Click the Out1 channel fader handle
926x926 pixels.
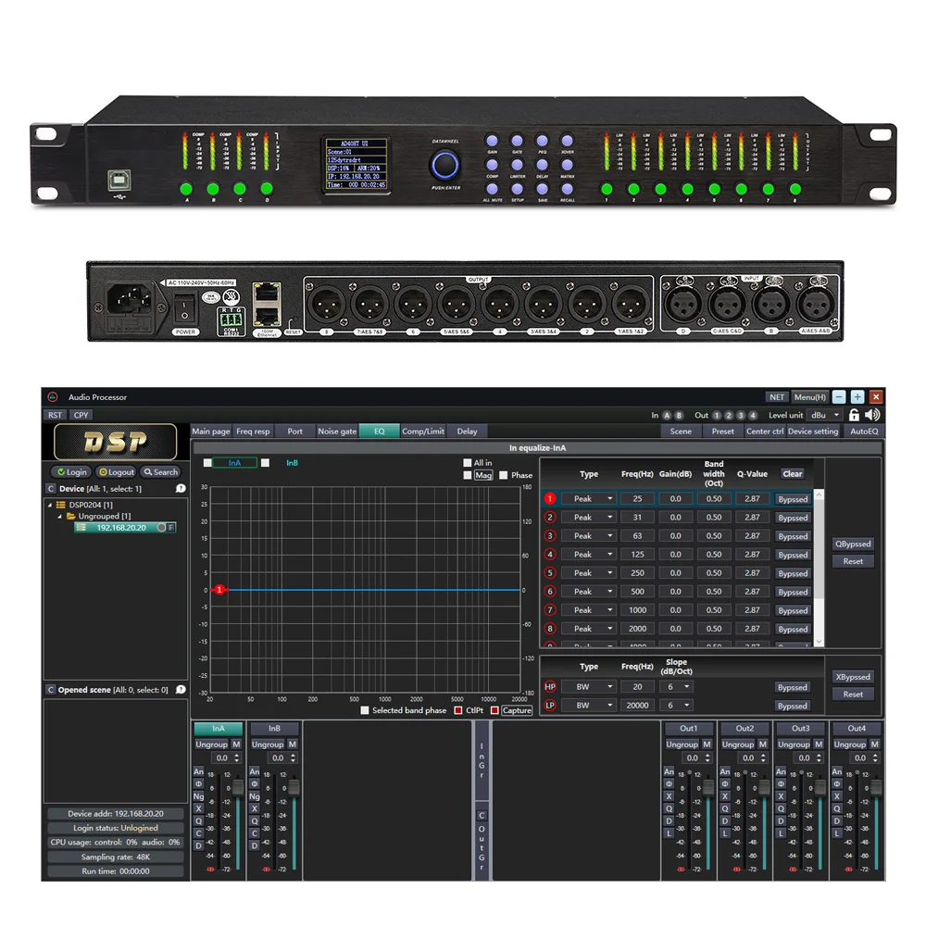pyautogui.click(x=708, y=786)
